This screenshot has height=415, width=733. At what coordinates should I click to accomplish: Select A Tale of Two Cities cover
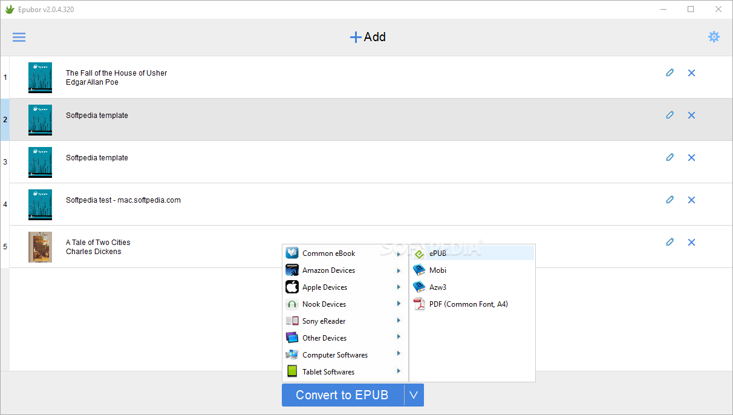click(40, 247)
